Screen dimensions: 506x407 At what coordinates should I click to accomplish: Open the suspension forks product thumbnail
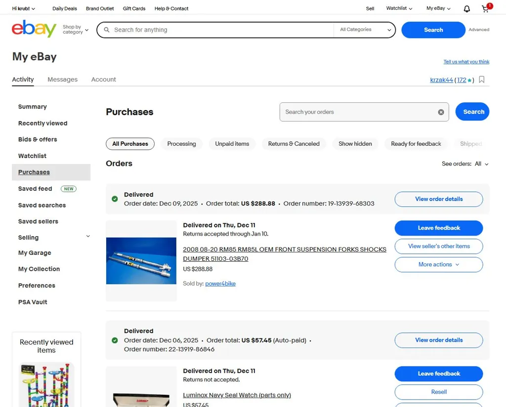141,261
